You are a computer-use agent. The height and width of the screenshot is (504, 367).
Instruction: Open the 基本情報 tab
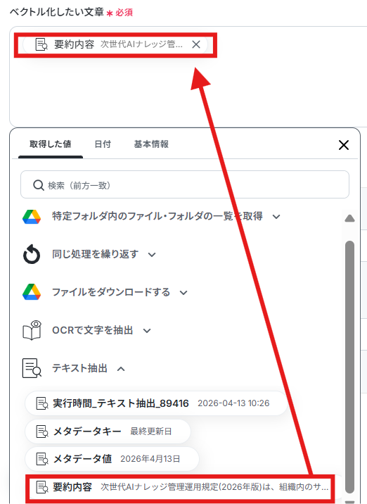click(151, 144)
